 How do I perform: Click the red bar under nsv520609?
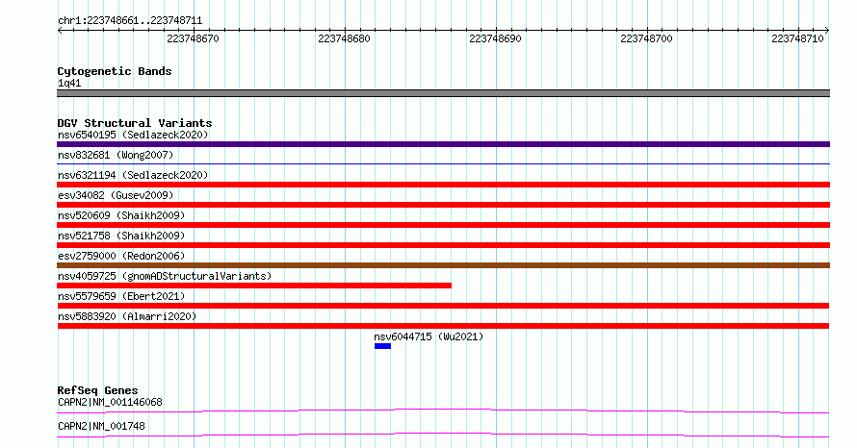point(443,225)
